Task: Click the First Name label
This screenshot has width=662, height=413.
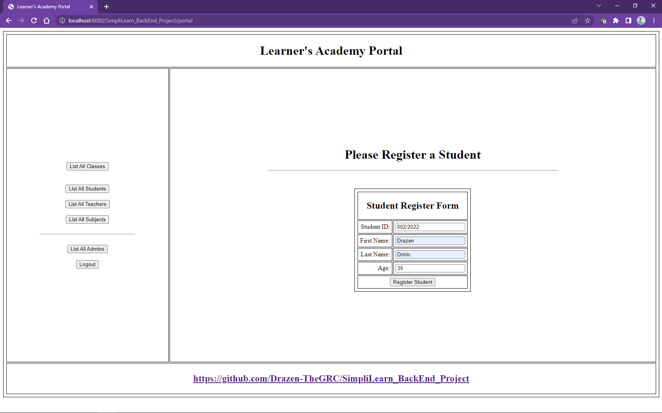Action: click(x=375, y=241)
